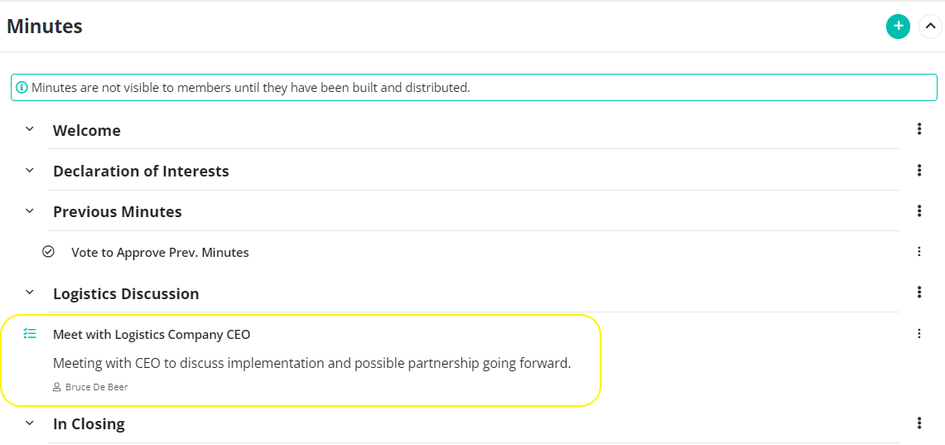The width and height of the screenshot is (945, 445).
Task: Click the green add minutes plus button
Action: [898, 27]
